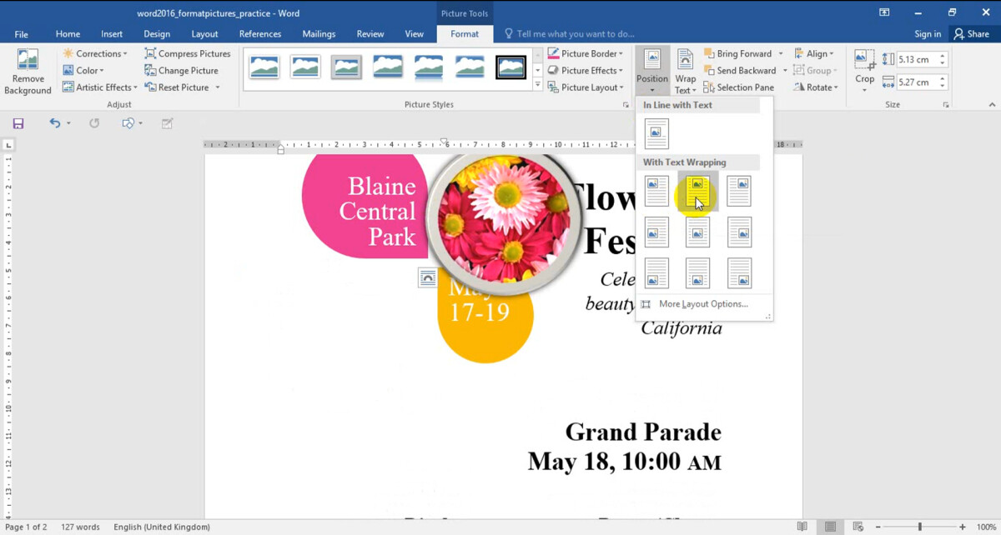Screen dimensions: 1001x535
Task: Click Reset Picture
Action: pos(176,87)
